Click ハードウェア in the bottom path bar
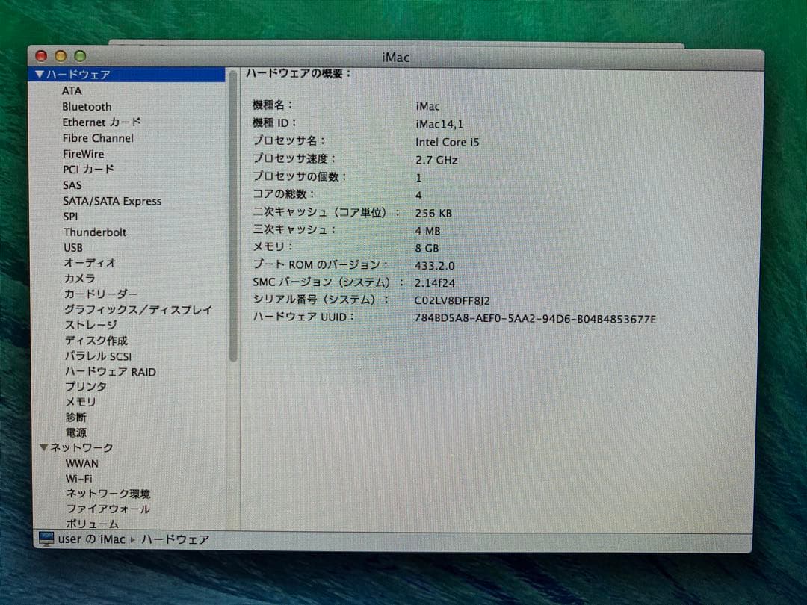 pyautogui.click(x=176, y=539)
